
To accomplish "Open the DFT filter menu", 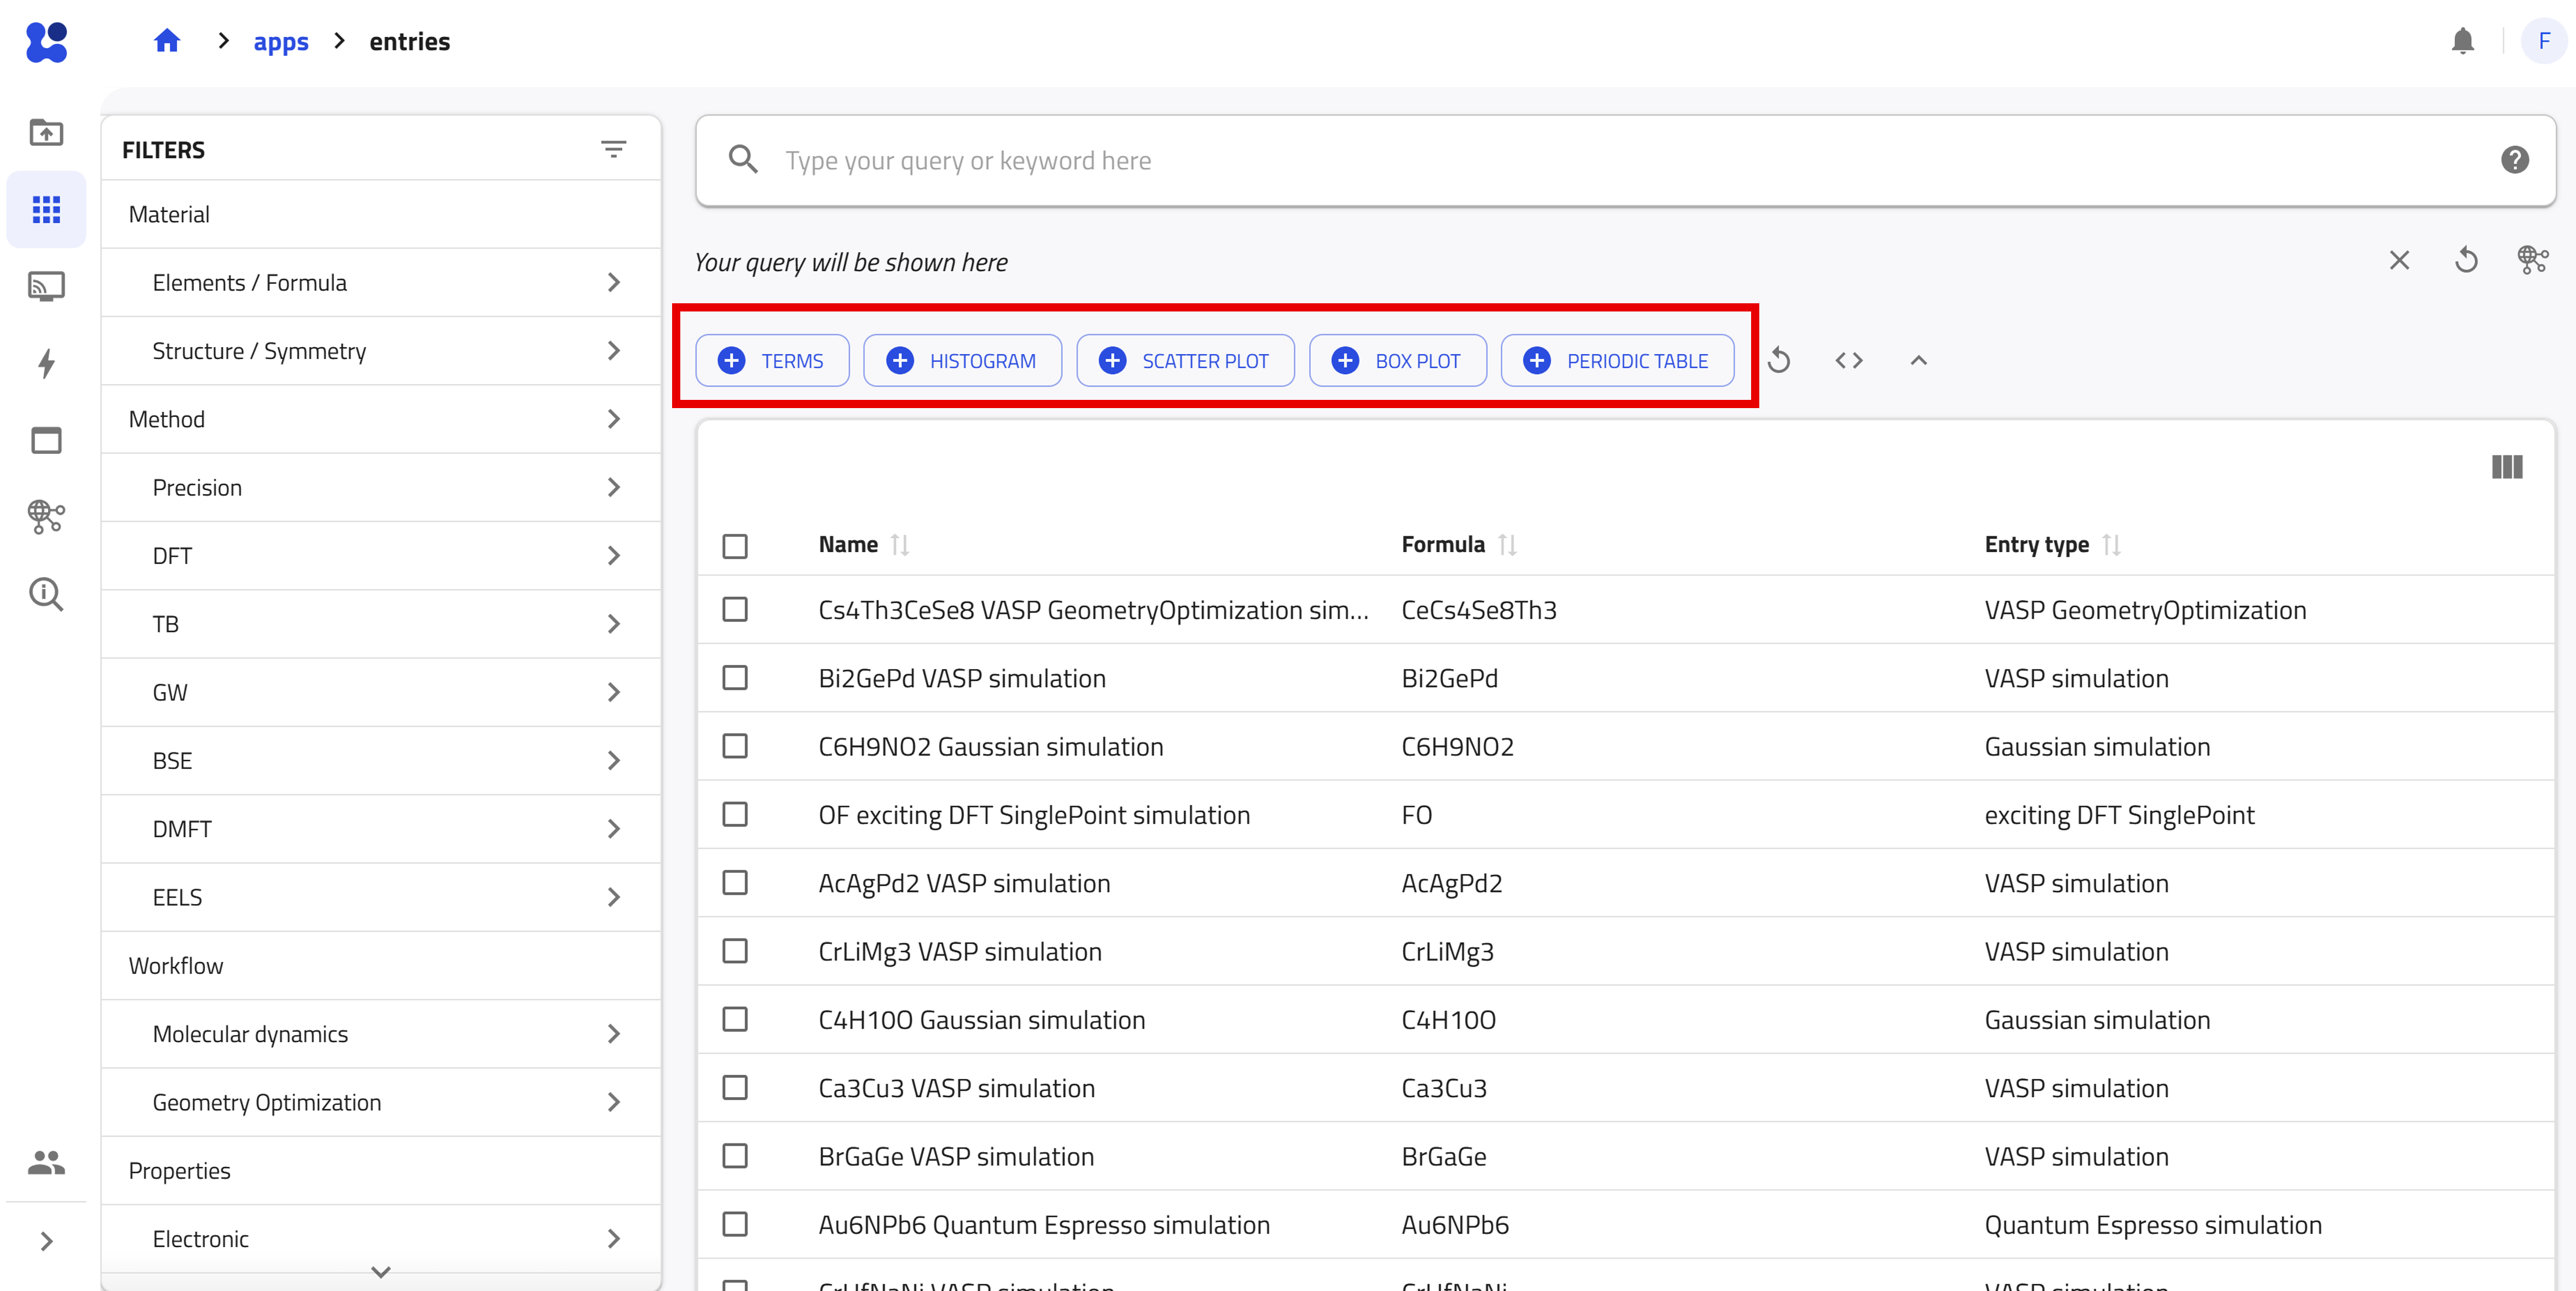I will coord(381,556).
